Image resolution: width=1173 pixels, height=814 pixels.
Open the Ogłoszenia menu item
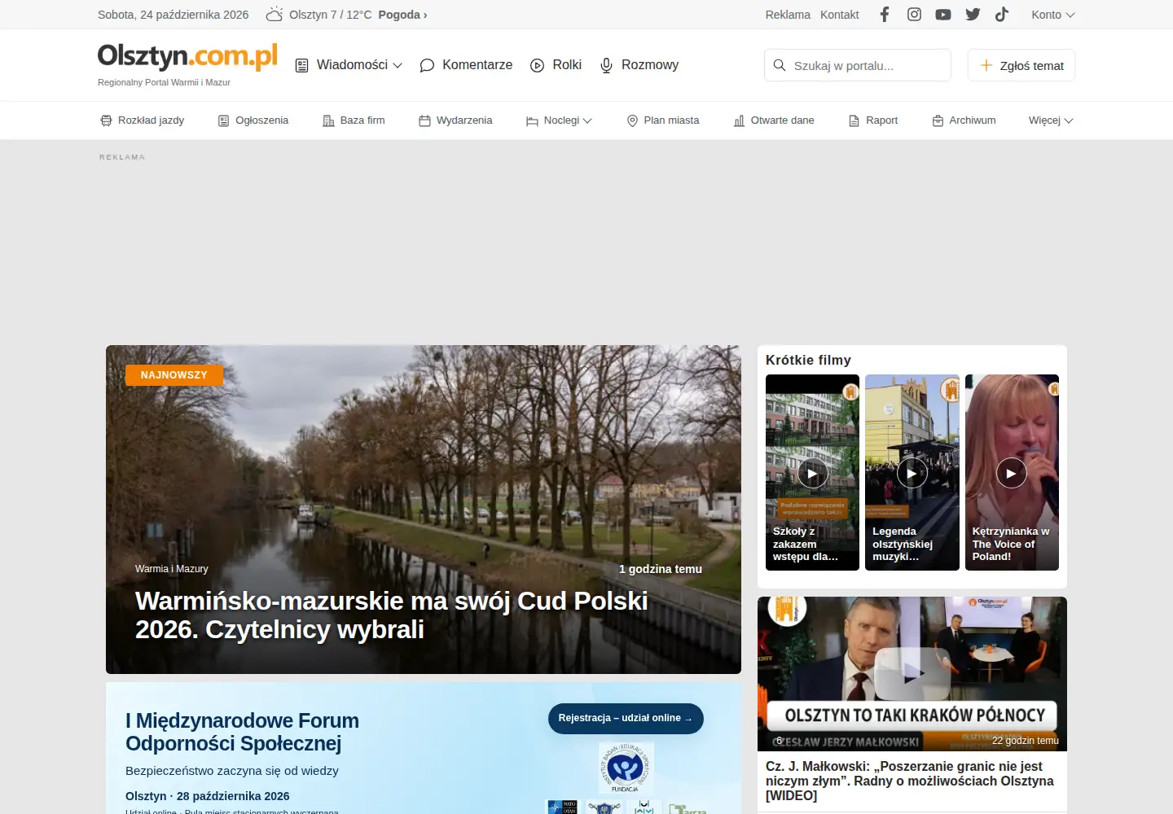click(x=253, y=120)
